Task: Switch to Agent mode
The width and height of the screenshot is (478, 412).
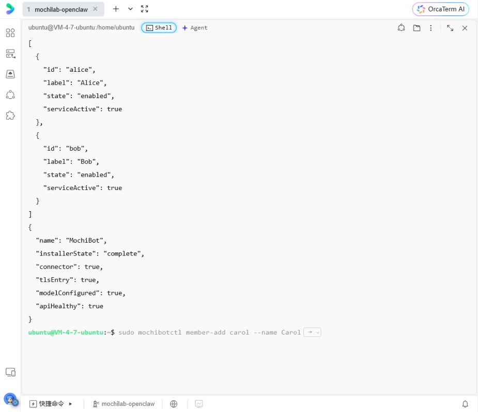Action: point(195,28)
